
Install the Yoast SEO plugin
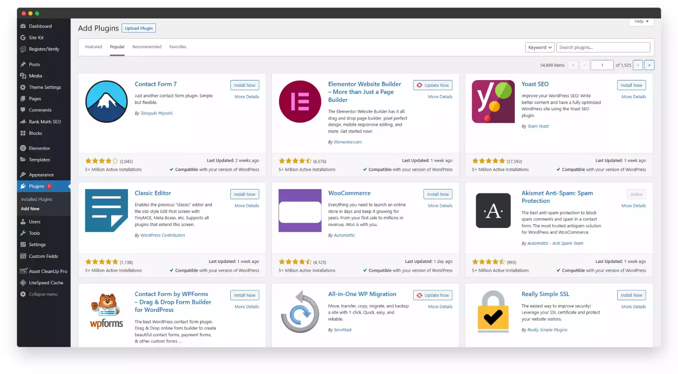(631, 85)
